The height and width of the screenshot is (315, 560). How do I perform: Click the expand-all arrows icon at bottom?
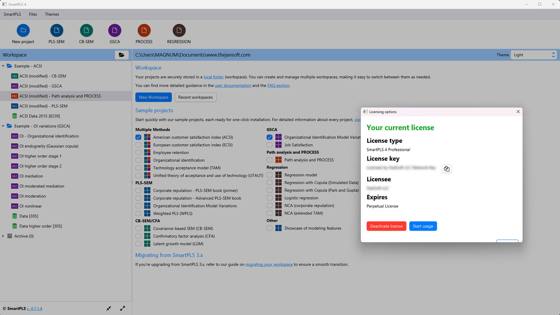(122, 308)
